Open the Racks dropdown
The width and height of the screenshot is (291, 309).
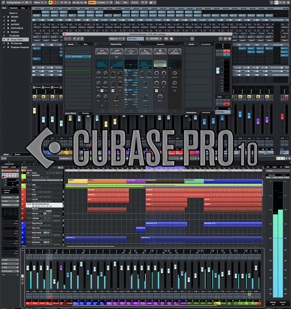pos(38,2)
